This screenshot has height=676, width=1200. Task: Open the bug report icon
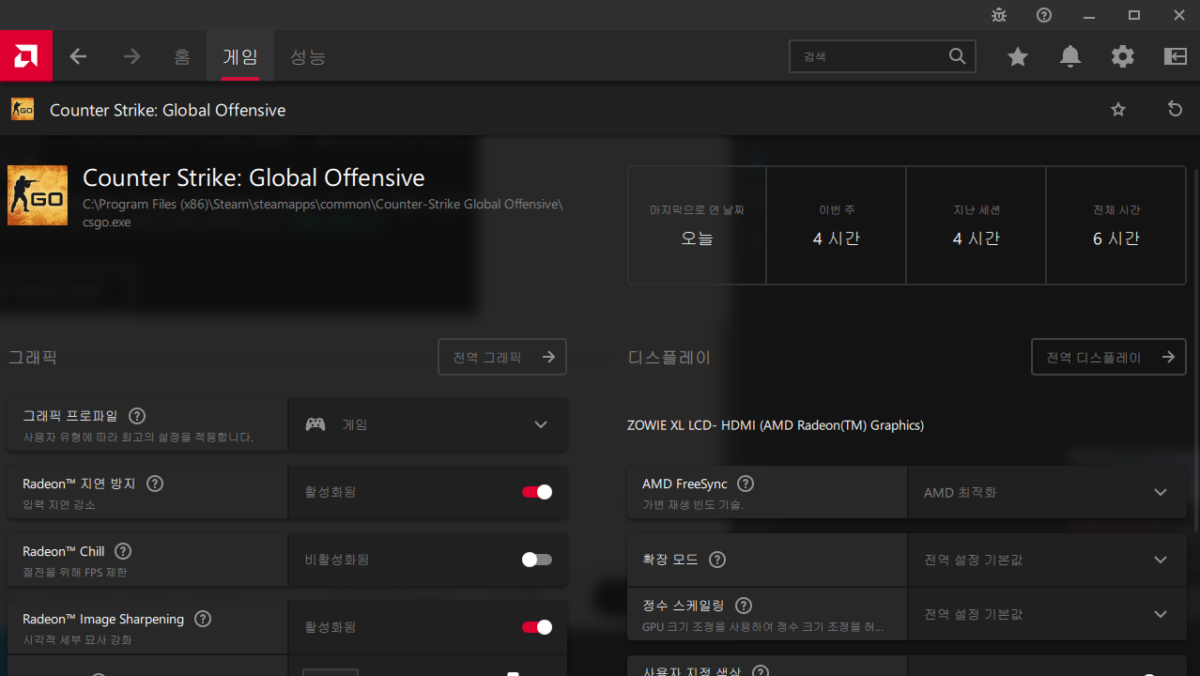tap(999, 15)
